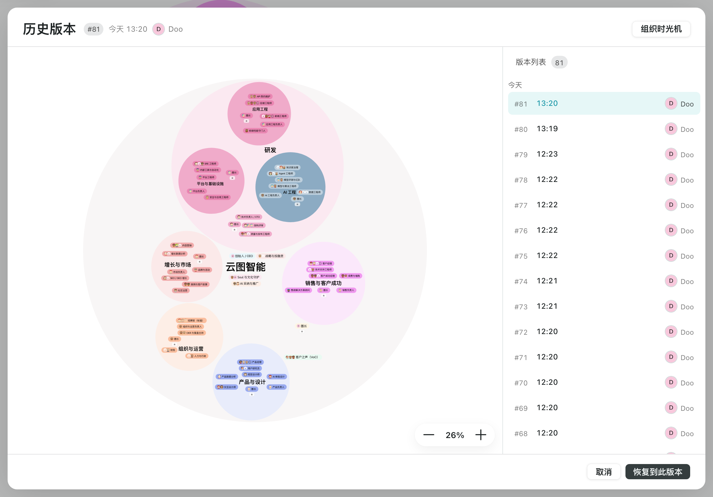
Task: Select version #68 in the list
Action: [604, 433]
